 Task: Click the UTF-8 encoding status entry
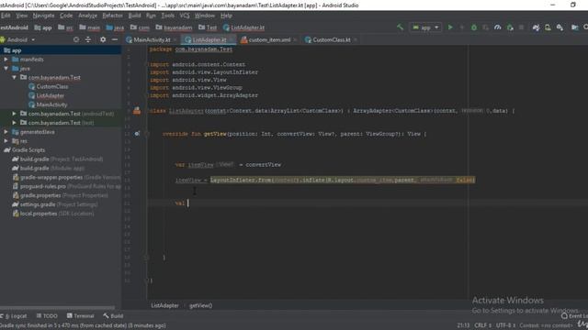tap(505, 325)
